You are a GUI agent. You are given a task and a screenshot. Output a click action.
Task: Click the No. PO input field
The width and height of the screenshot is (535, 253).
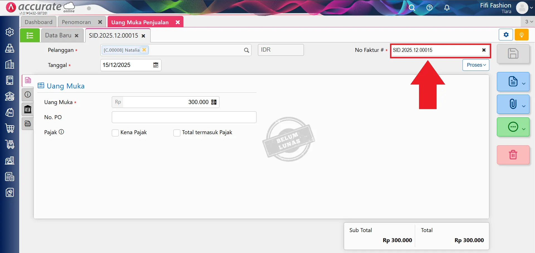[x=184, y=117]
